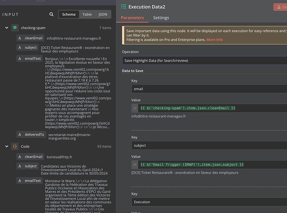Screen dimensions: 287x213
Task: Switch input view to JSON
Action: click(x=103, y=14)
